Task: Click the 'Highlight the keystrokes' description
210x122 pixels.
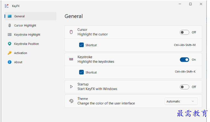Action: (x=96, y=62)
